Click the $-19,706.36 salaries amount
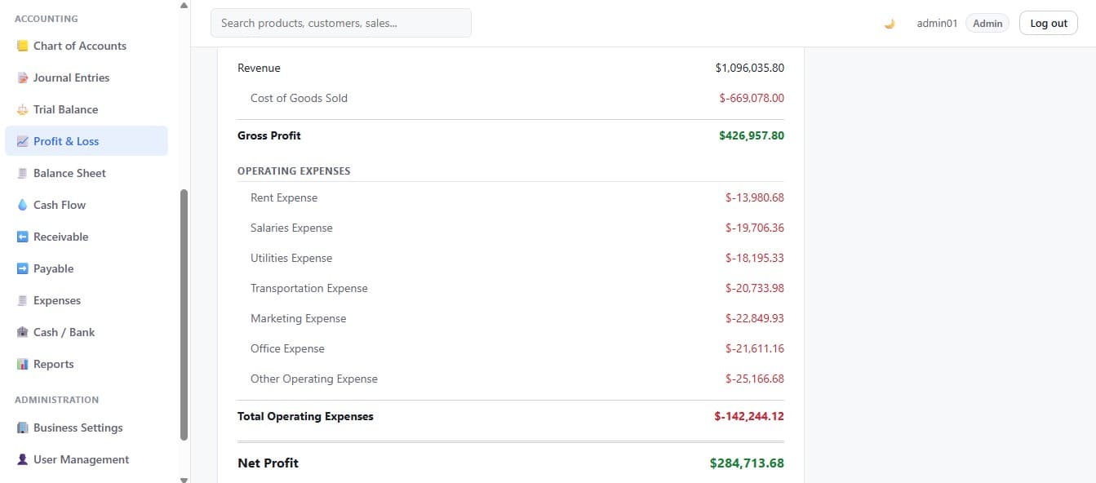The height and width of the screenshot is (483, 1096). (755, 228)
